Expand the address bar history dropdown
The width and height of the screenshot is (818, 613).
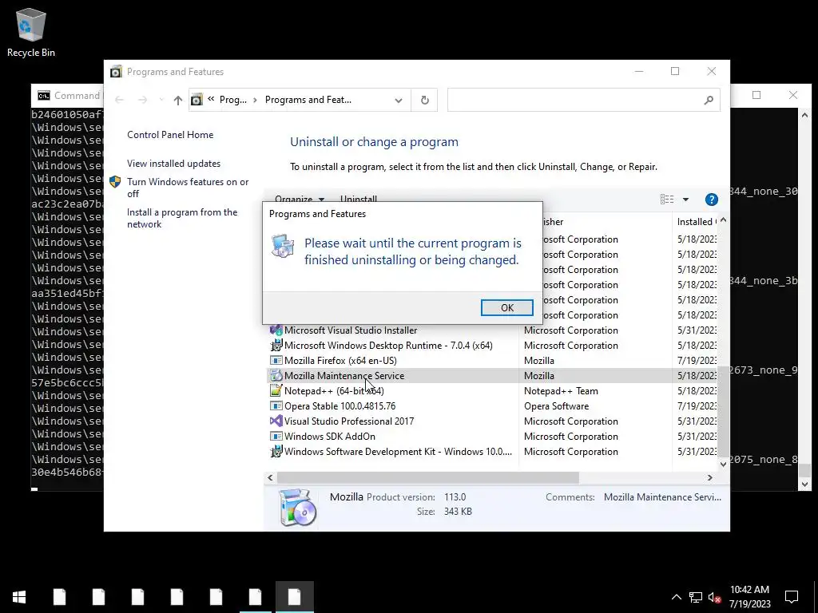coord(399,100)
